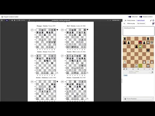Open the Automatic Zoom dropdown
Screen dimensions: 155x116
tap(117, 20)
